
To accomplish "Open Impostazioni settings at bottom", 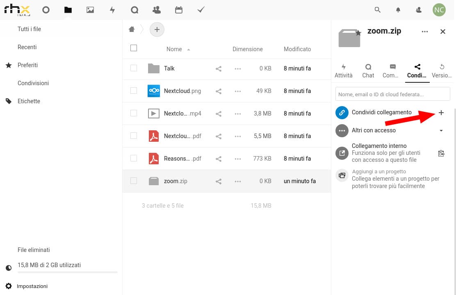I will click(32, 286).
